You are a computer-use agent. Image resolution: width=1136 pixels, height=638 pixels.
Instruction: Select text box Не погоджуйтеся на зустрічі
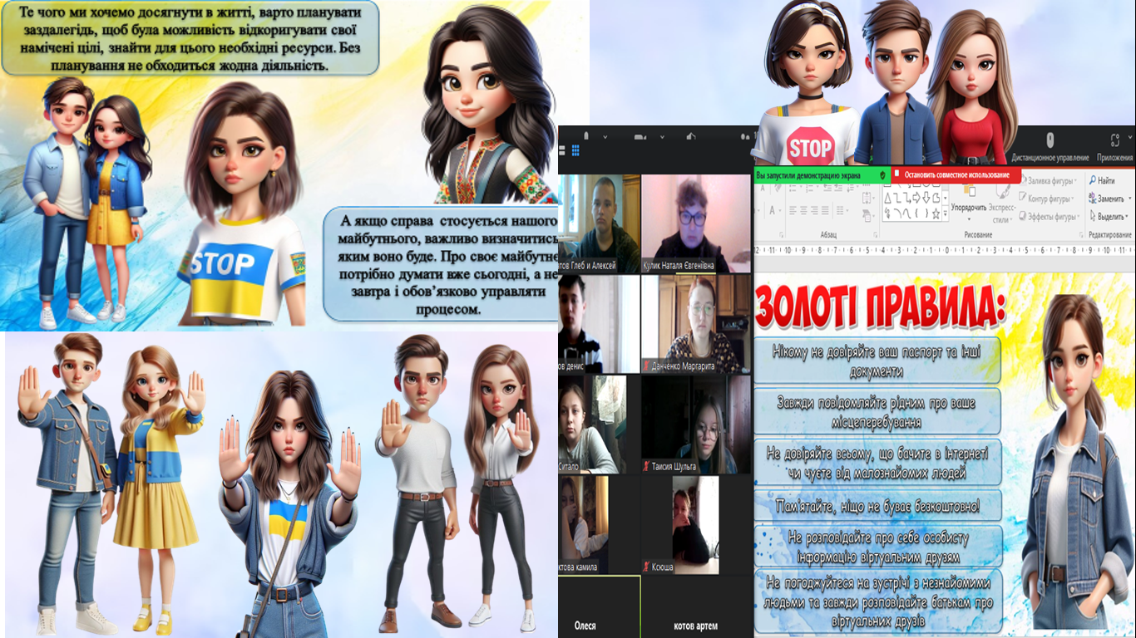877,601
